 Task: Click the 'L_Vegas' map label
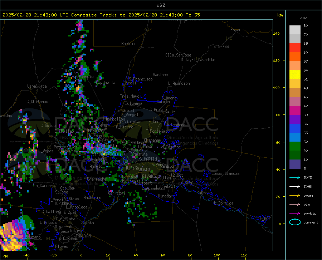(46, 151)
